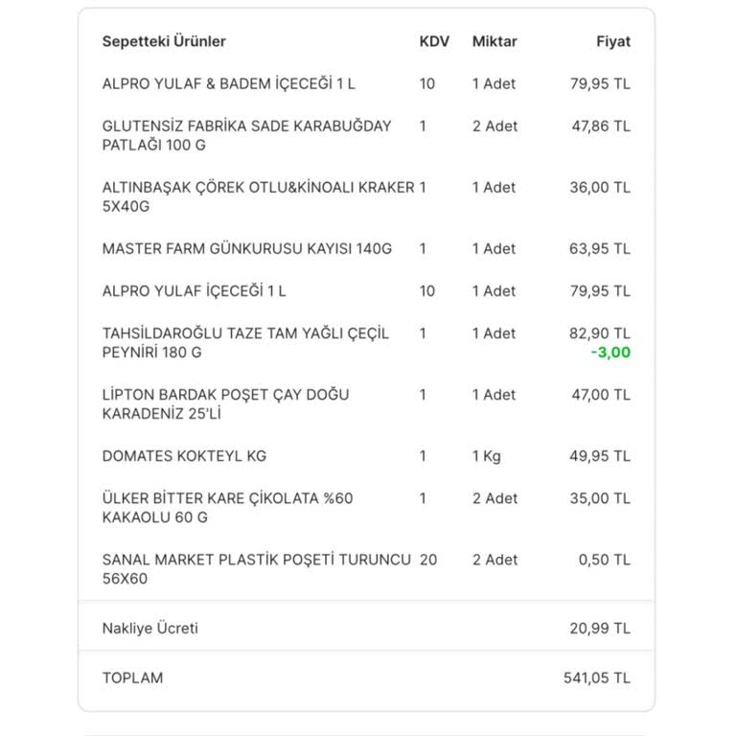Viewport: 736px width, 736px height.
Task: Click MASTER FARM GÜNKURUSU KAYISI 140G
Action: (246, 249)
